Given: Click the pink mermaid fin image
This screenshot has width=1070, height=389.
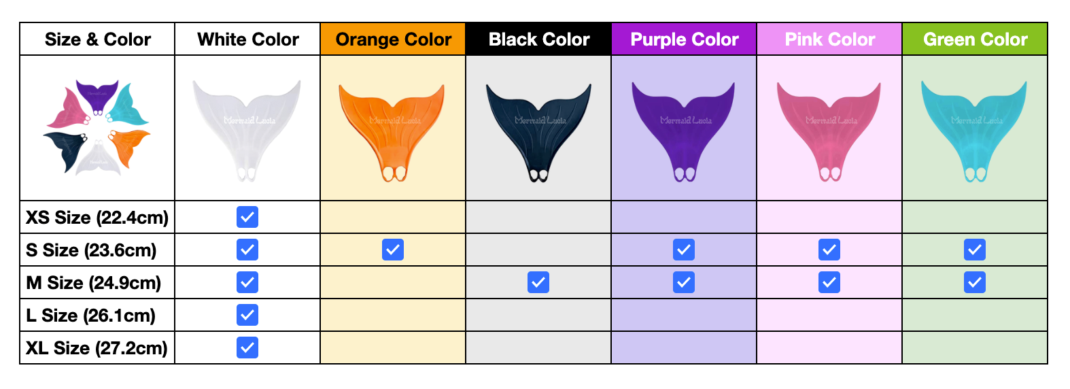Looking at the screenshot, I should [829, 129].
